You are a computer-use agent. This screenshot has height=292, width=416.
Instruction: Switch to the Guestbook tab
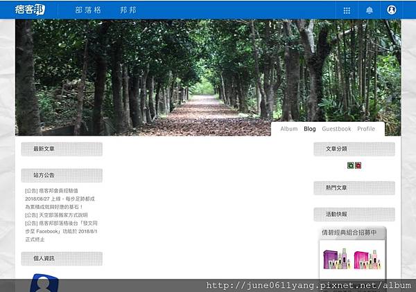tap(336, 129)
